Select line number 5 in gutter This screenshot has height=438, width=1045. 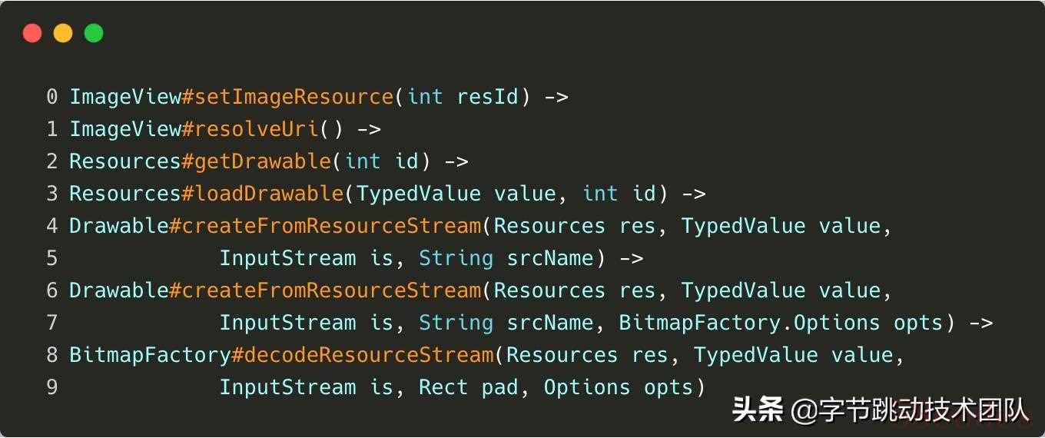(51, 258)
